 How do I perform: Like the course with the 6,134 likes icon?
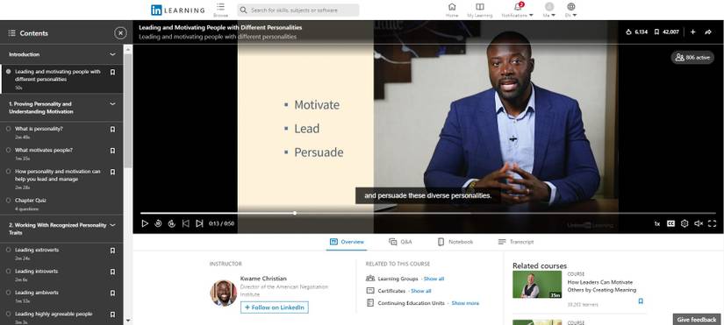click(628, 32)
